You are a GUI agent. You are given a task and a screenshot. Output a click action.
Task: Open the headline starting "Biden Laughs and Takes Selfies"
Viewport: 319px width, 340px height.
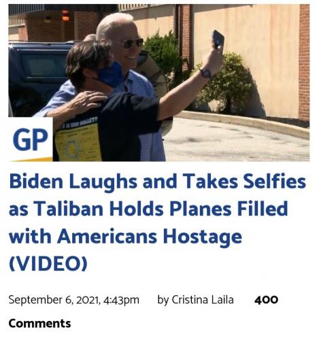click(x=157, y=222)
